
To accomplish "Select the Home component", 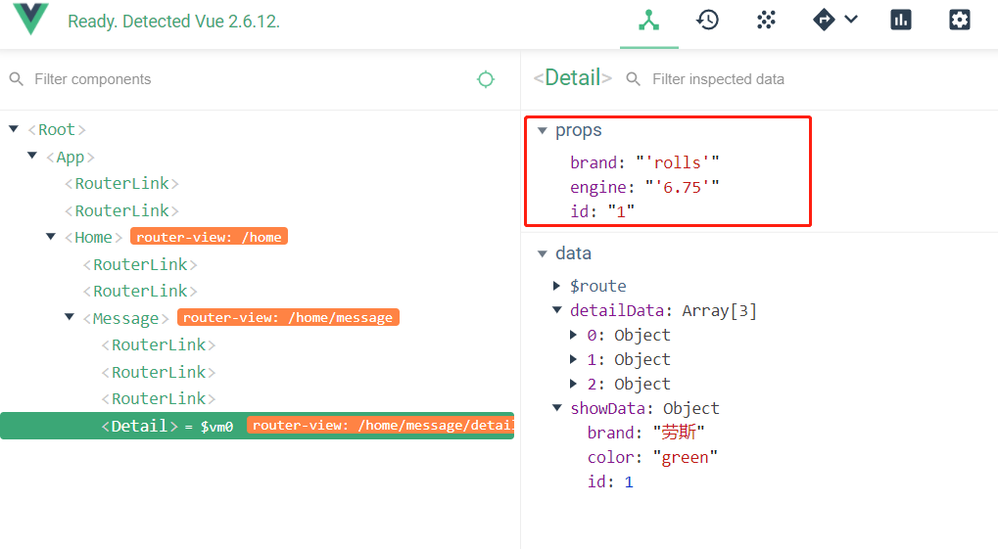I will [x=93, y=237].
